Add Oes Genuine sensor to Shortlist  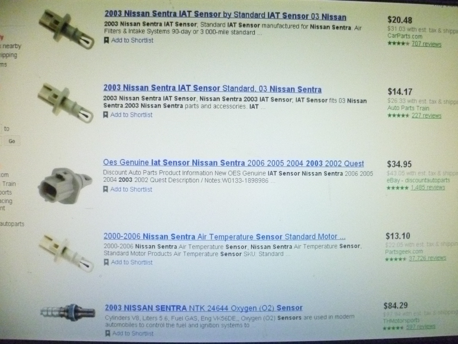(x=128, y=189)
